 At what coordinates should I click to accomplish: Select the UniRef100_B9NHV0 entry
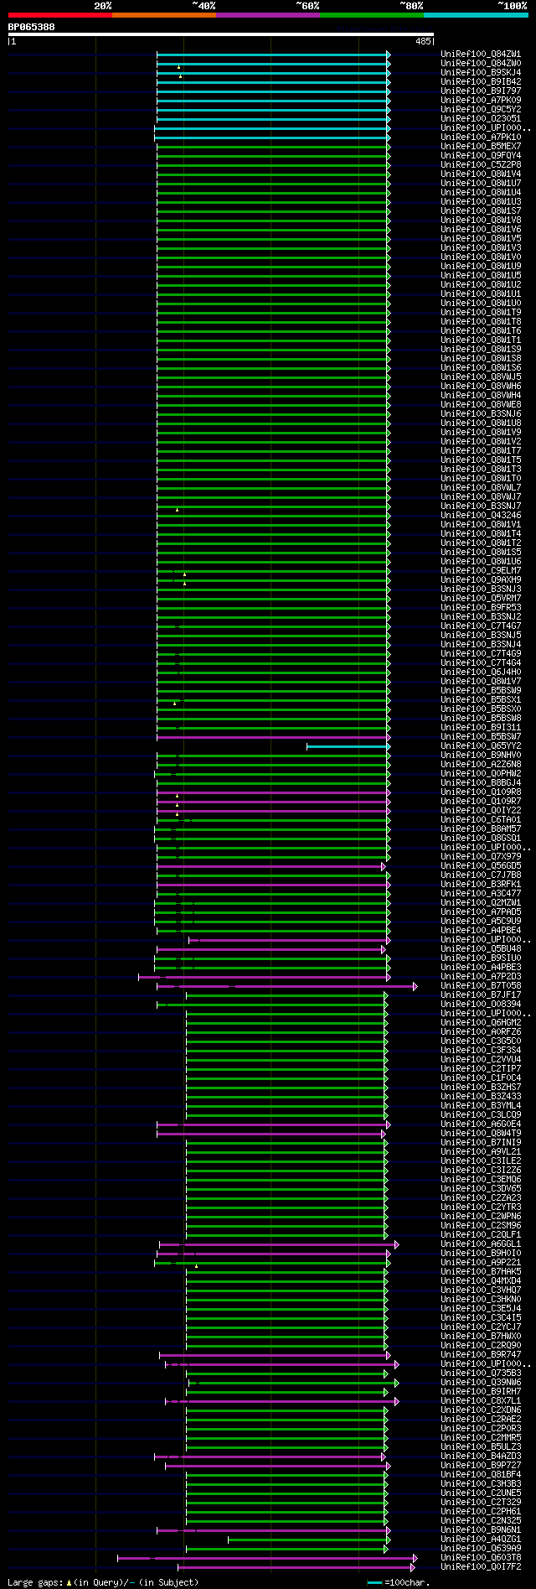[481, 756]
